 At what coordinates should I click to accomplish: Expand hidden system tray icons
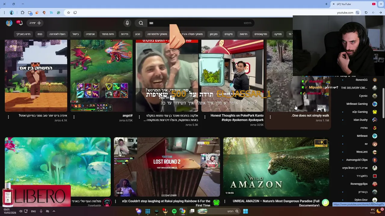54,211
